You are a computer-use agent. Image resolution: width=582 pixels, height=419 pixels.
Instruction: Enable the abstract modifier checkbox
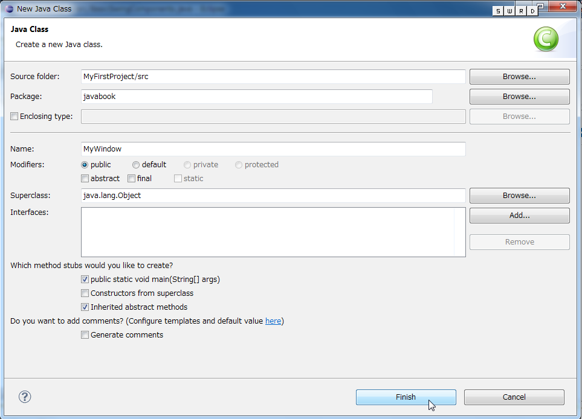pyautogui.click(x=85, y=179)
